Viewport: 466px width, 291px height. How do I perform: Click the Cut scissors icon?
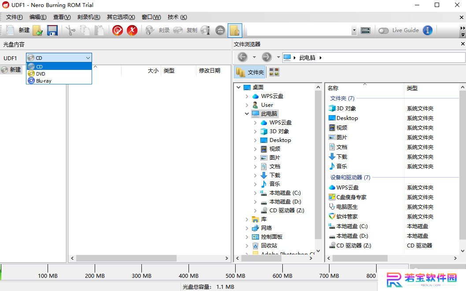click(x=70, y=30)
